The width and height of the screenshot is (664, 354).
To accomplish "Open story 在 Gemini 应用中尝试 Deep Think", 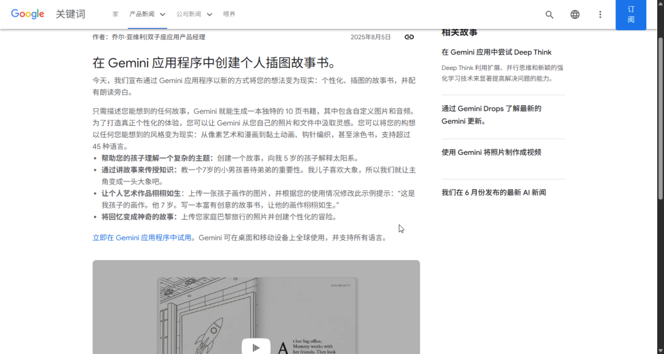I will [496, 52].
